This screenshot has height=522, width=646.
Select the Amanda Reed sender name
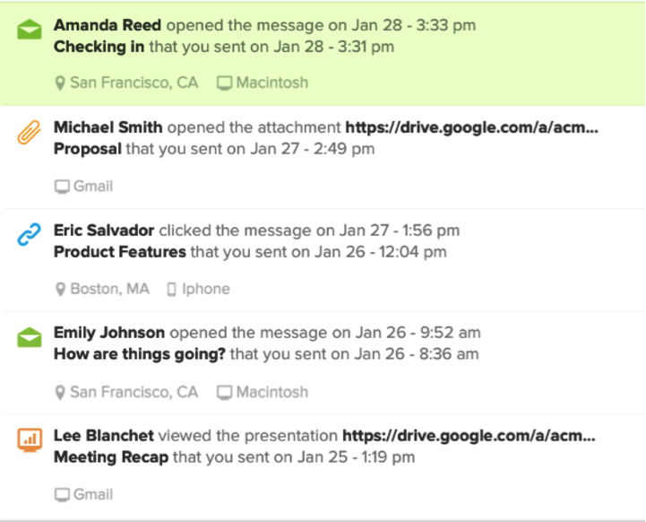pos(108,25)
